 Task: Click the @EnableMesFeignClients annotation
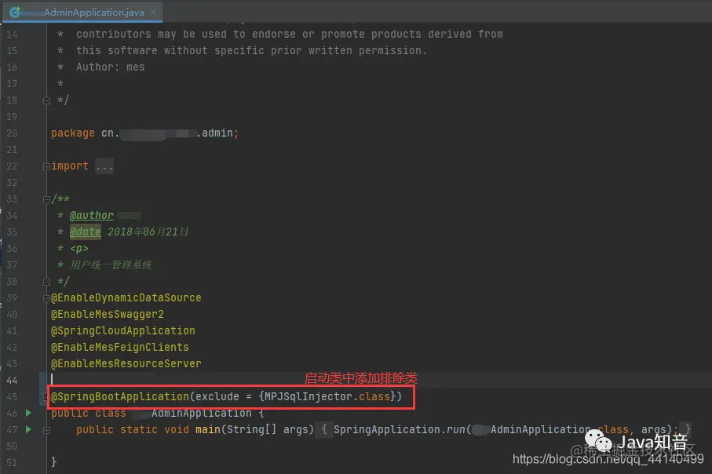point(120,347)
